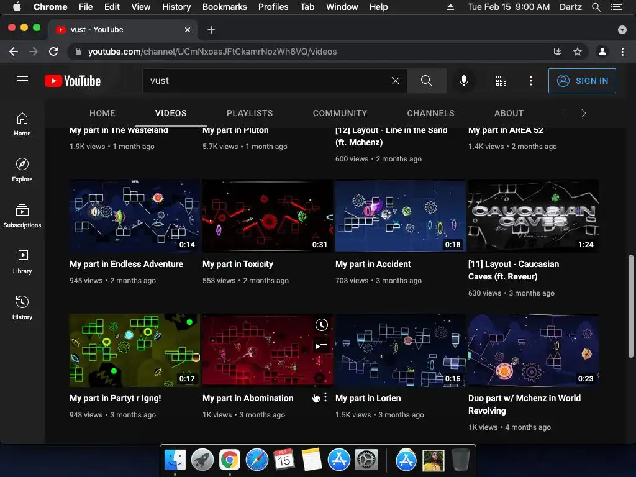Open the Bookmarks menu
The width and height of the screenshot is (636, 477).
(x=225, y=7)
